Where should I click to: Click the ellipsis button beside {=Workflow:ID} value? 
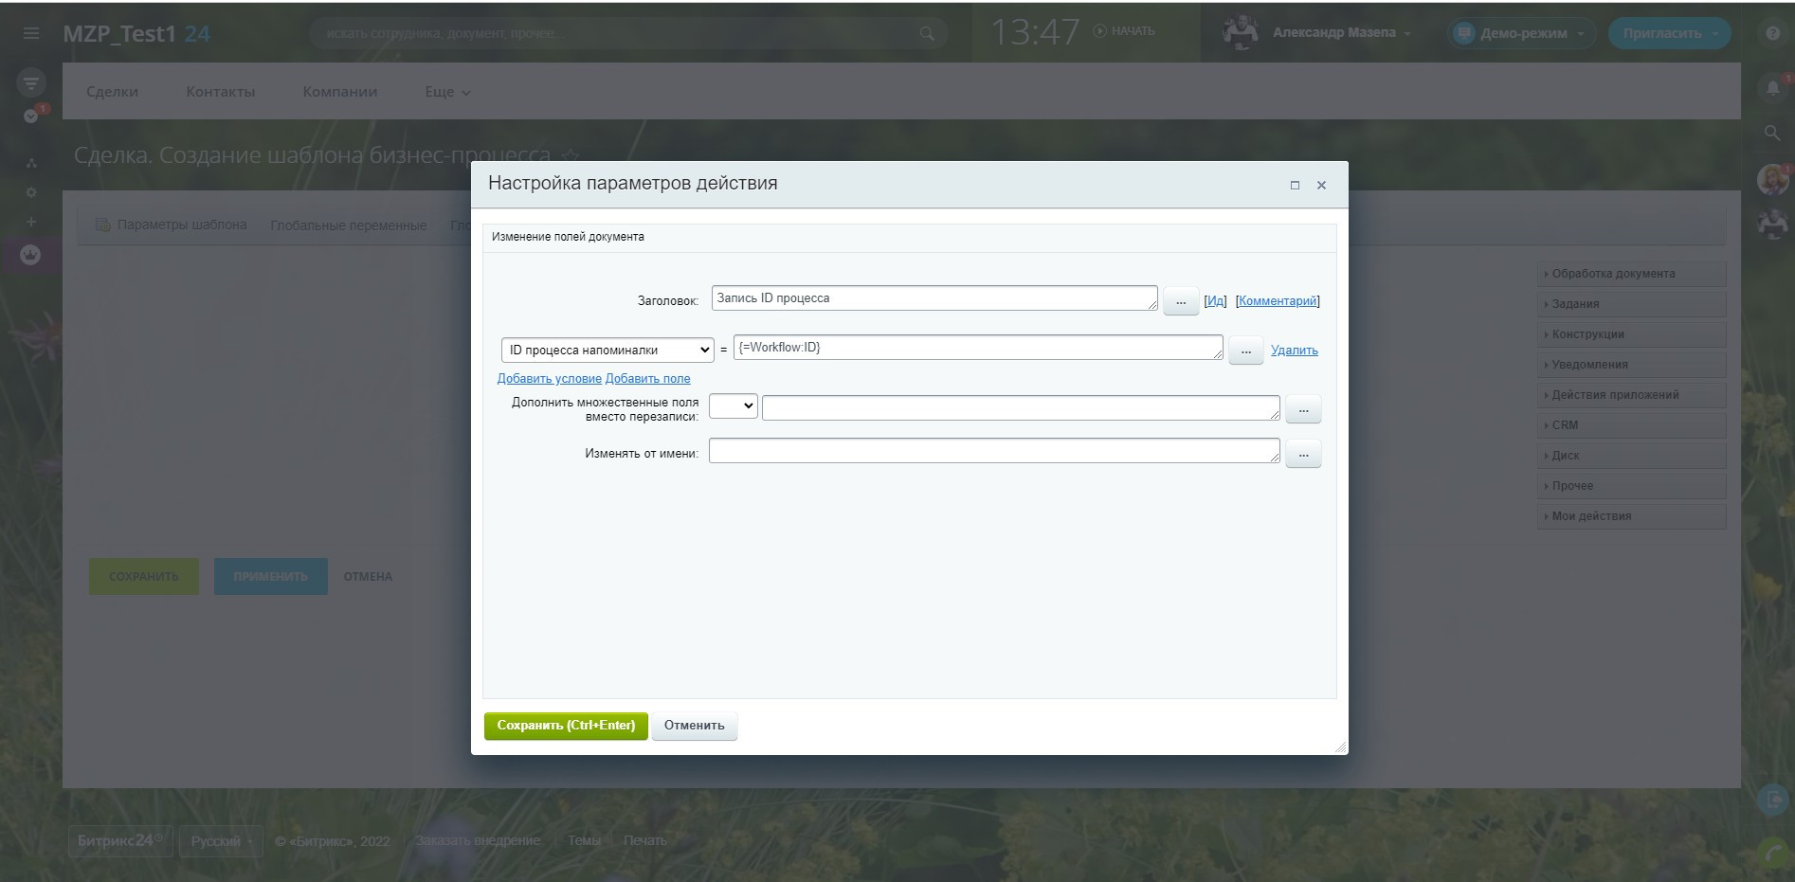tap(1245, 351)
